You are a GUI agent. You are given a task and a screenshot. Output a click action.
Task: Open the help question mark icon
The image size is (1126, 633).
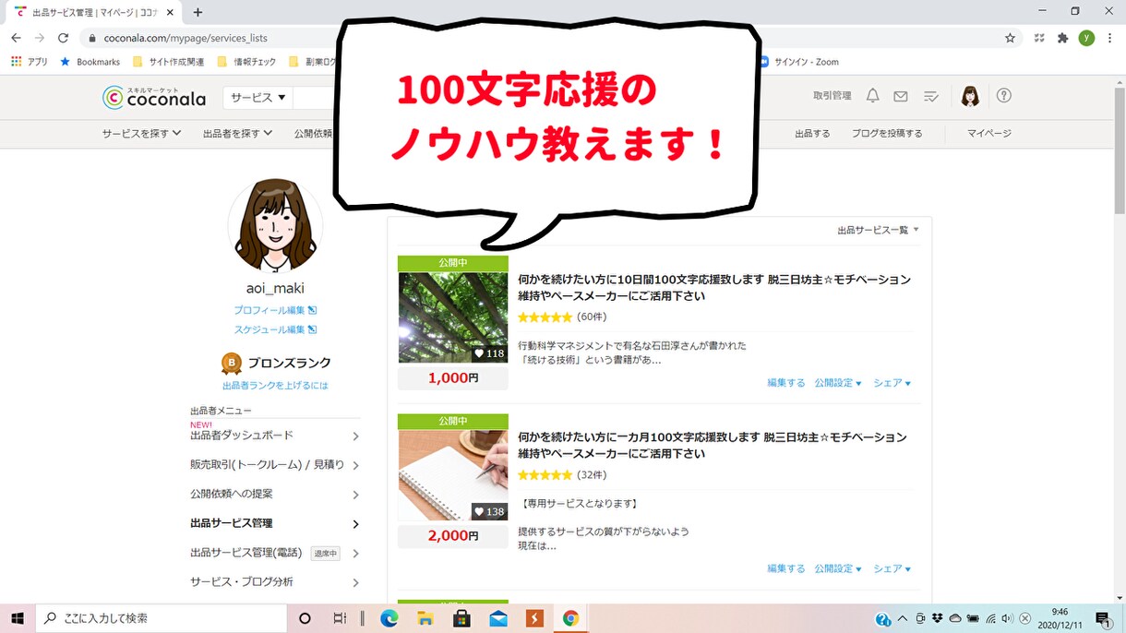click(x=1004, y=96)
